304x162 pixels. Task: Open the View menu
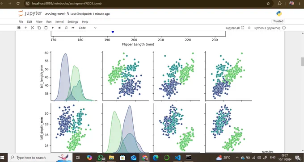pyautogui.click(x=39, y=22)
